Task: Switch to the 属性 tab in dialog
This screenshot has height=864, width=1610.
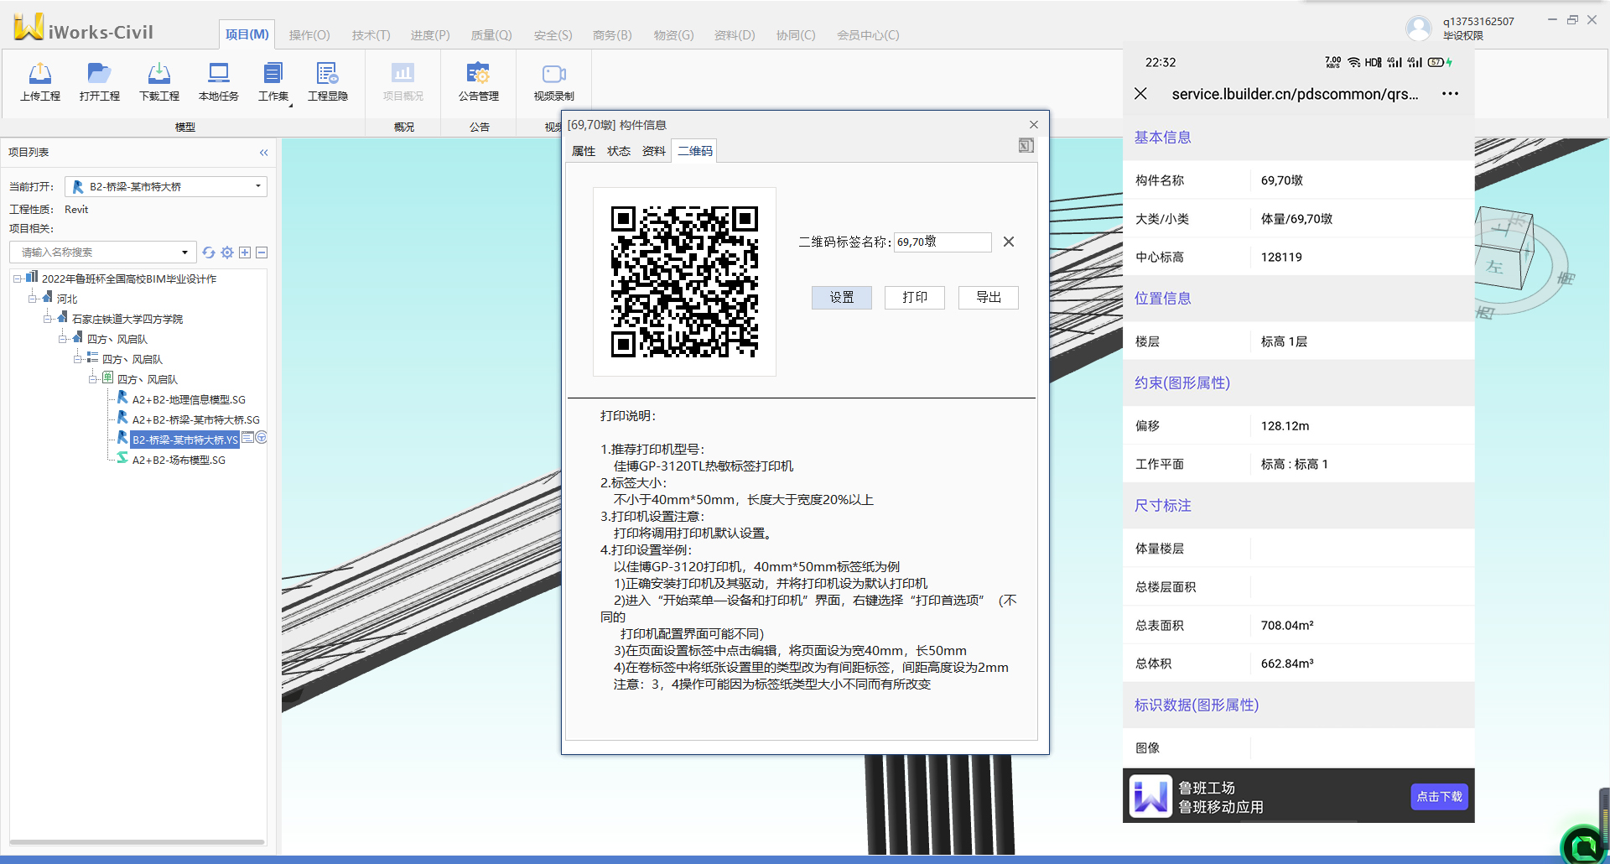Action: (584, 151)
